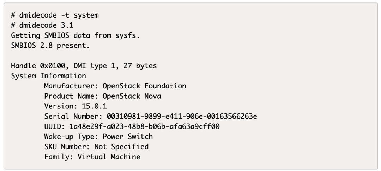Click the UUID value starting with 1a48e29f
The height and width of the screenshot is (171, 381).
click(x=144, y=126)
